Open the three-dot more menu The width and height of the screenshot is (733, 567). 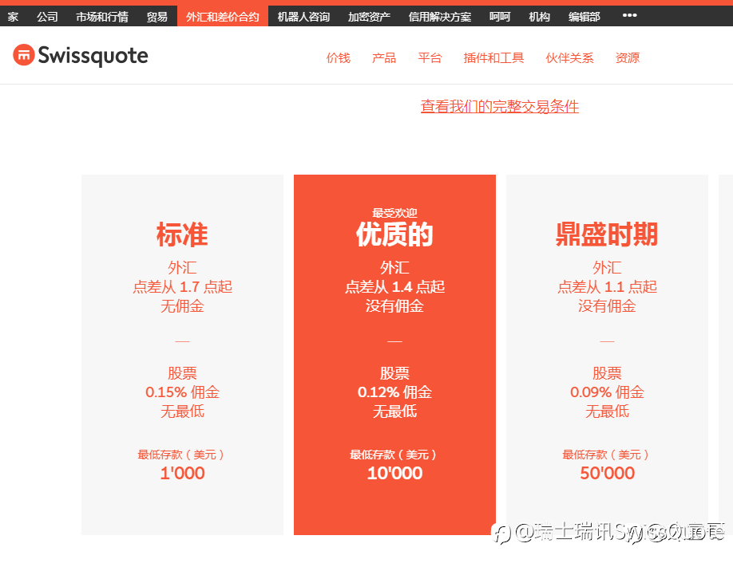[x=629, y=15]
